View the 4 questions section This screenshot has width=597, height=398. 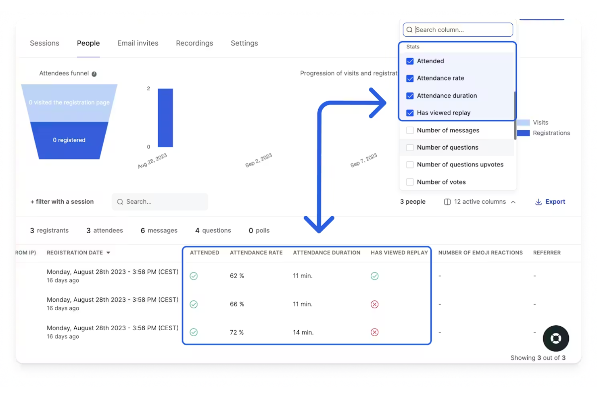(213, 230)
